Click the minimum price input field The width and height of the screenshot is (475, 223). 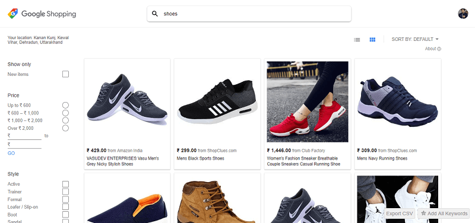coord(24,136)
